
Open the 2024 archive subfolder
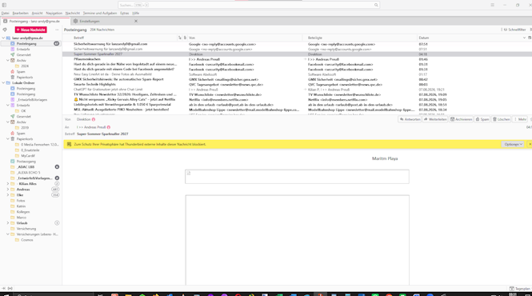25,66
